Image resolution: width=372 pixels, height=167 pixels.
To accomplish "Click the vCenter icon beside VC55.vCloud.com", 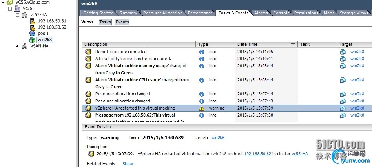I will (9, 3).
